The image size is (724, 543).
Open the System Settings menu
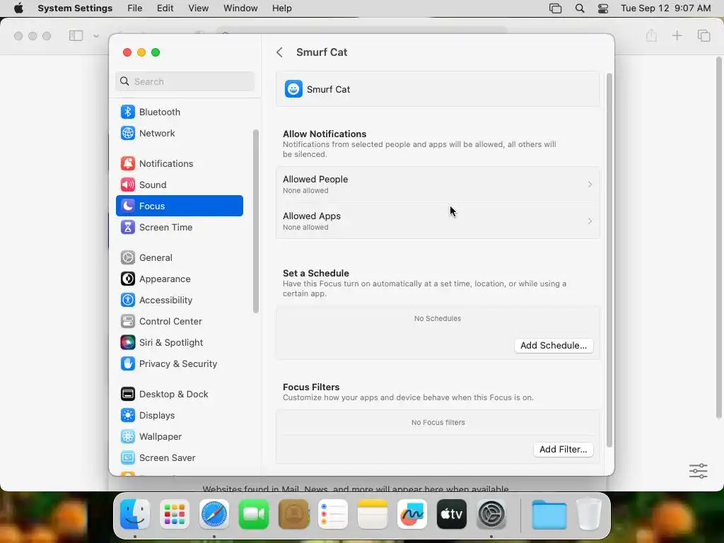[x=75, y=8]
